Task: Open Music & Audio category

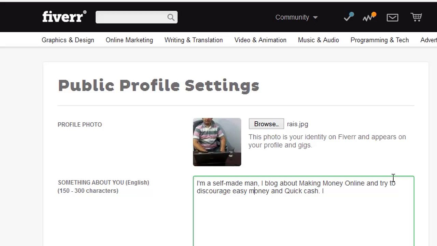Action: [319, 40]
